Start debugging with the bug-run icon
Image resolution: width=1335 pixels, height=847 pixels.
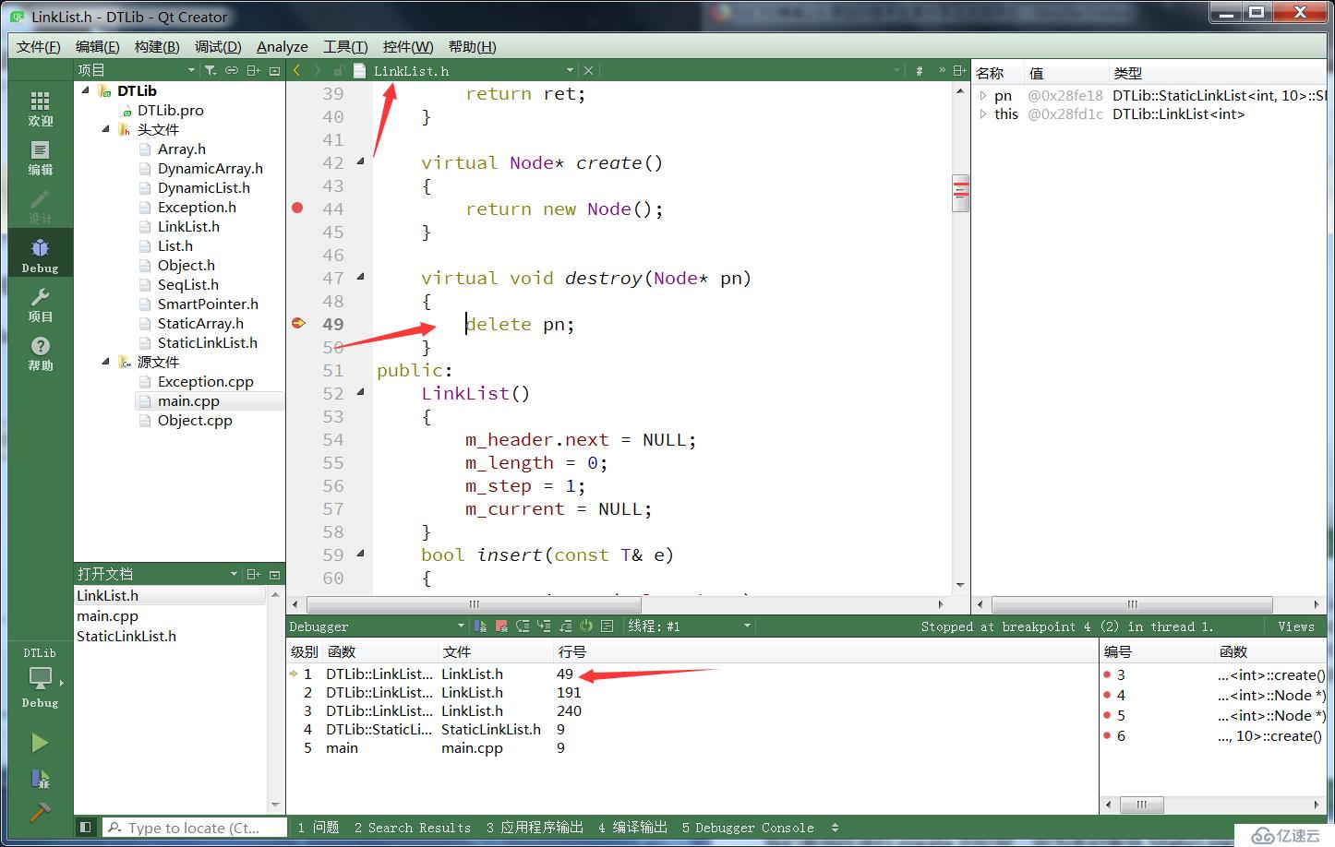[x=40, y=778]
